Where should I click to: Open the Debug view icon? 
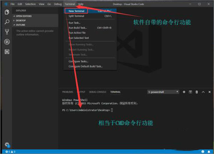tap(7, 42)
